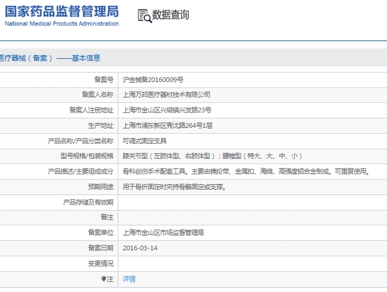Click National Medical Products Administration text
The image size is (387, 292).
click(62, 24)
